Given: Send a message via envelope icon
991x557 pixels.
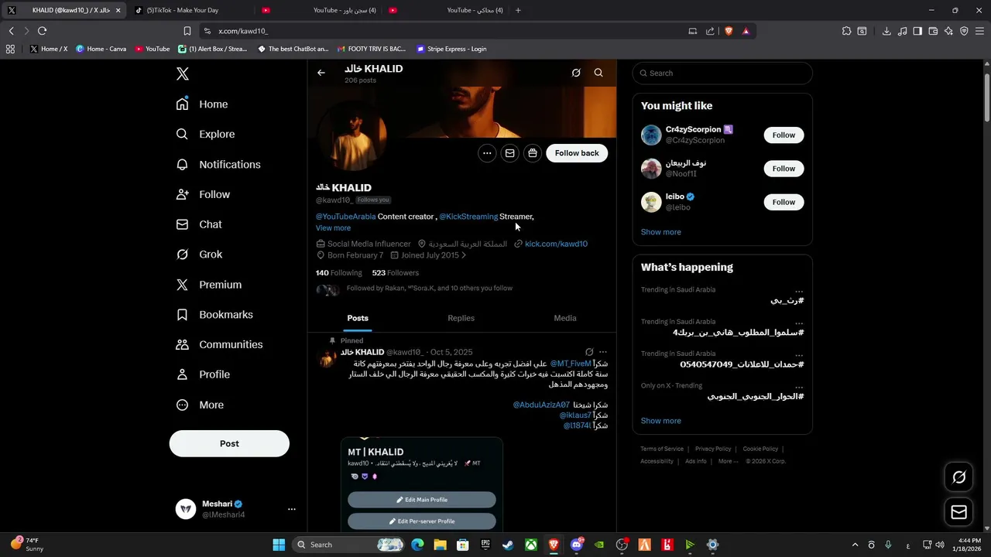Looking at the screenshot, I should [x=509, y=153].
